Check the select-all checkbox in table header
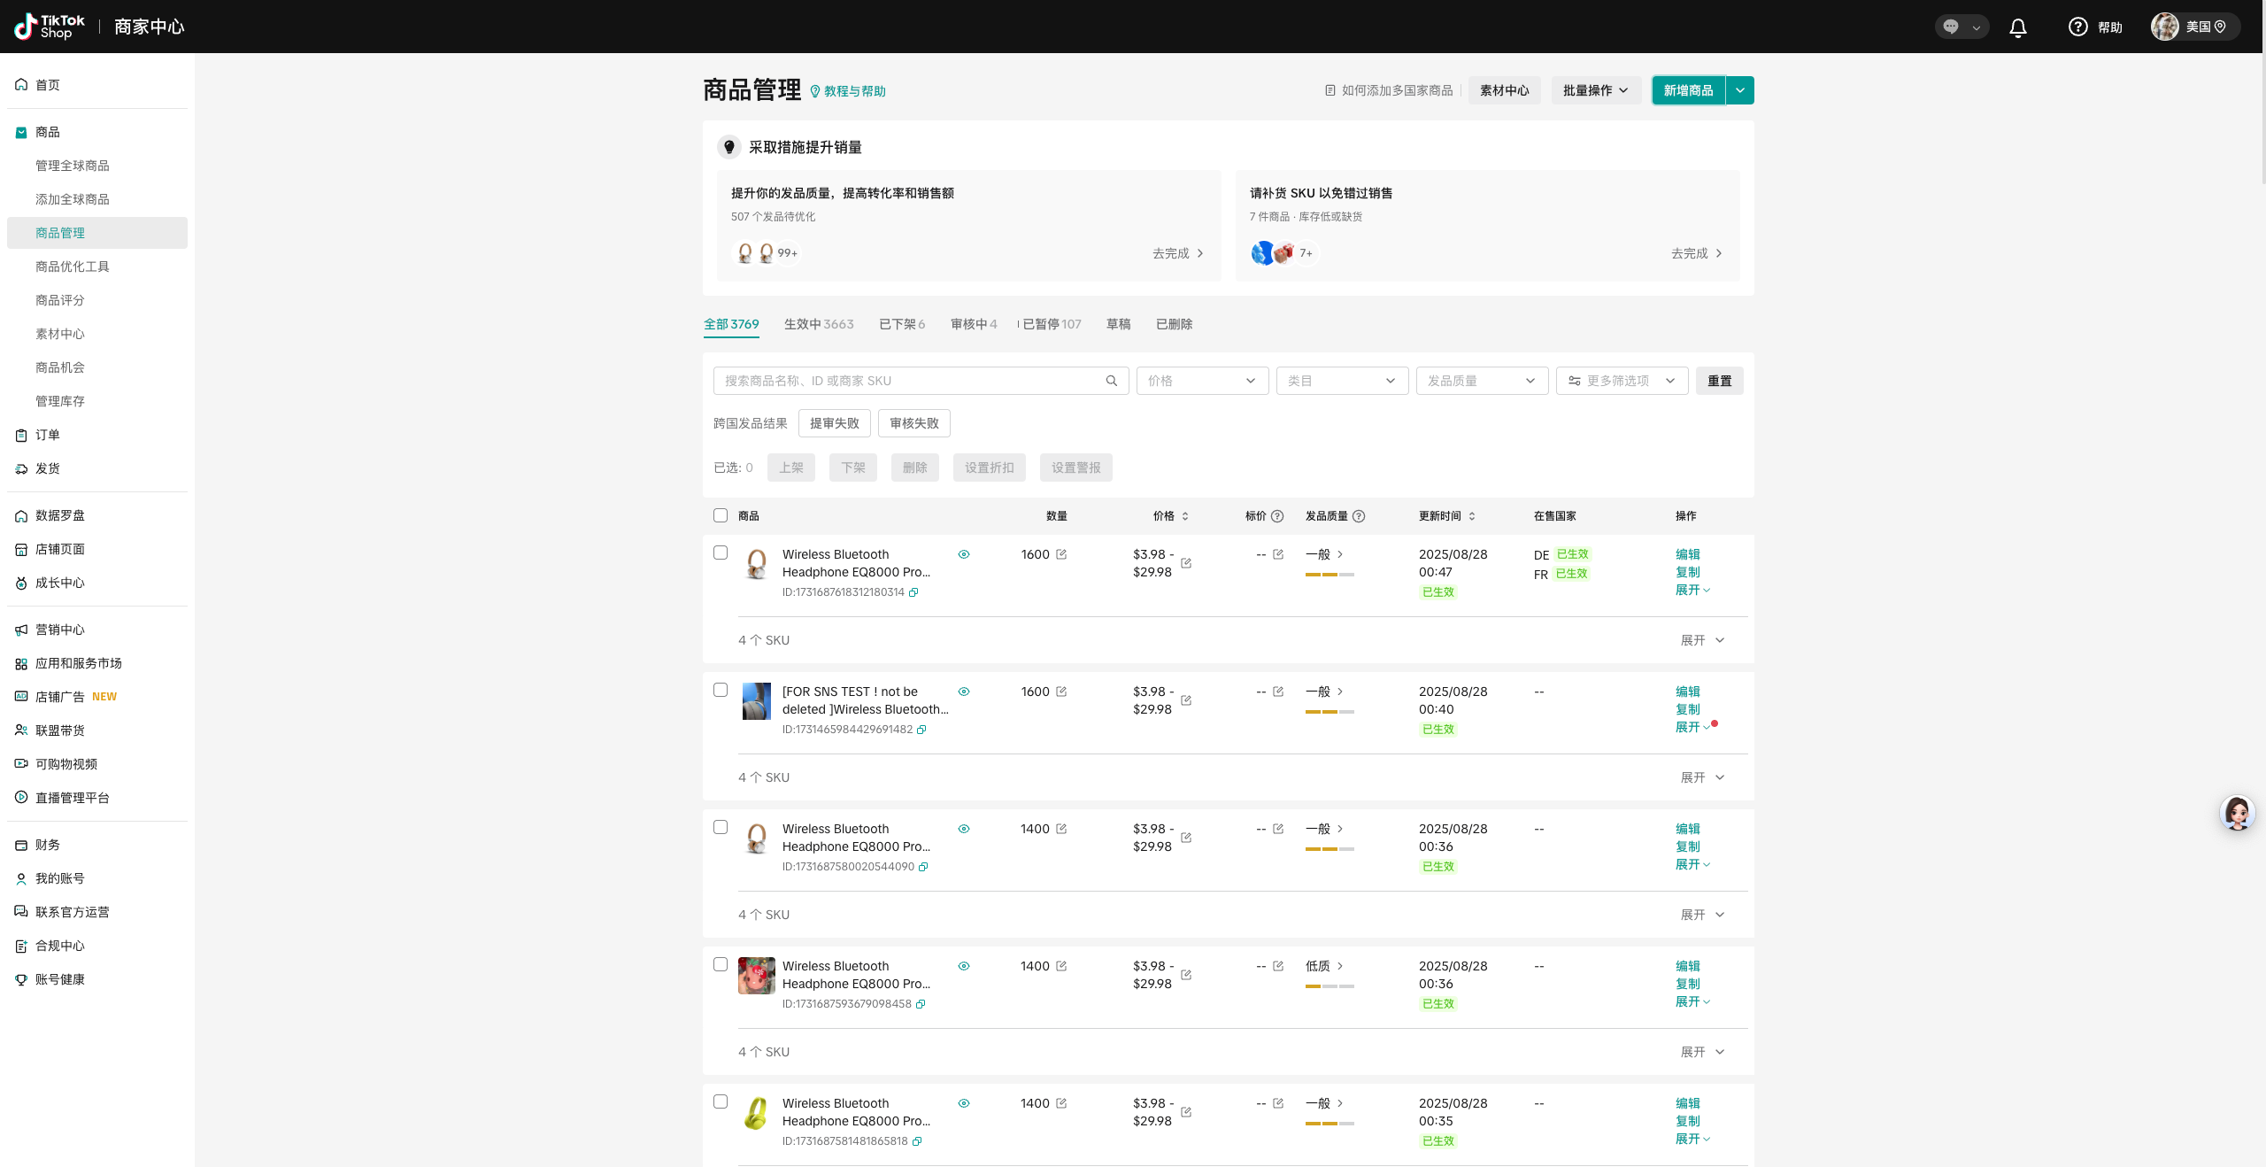The width and height of the screenshot is (2266, 1167). [x=721, y=515]
